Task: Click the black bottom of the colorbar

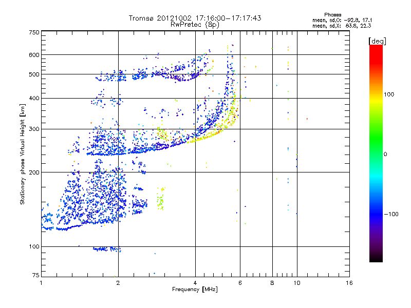Action: [376, 258]
